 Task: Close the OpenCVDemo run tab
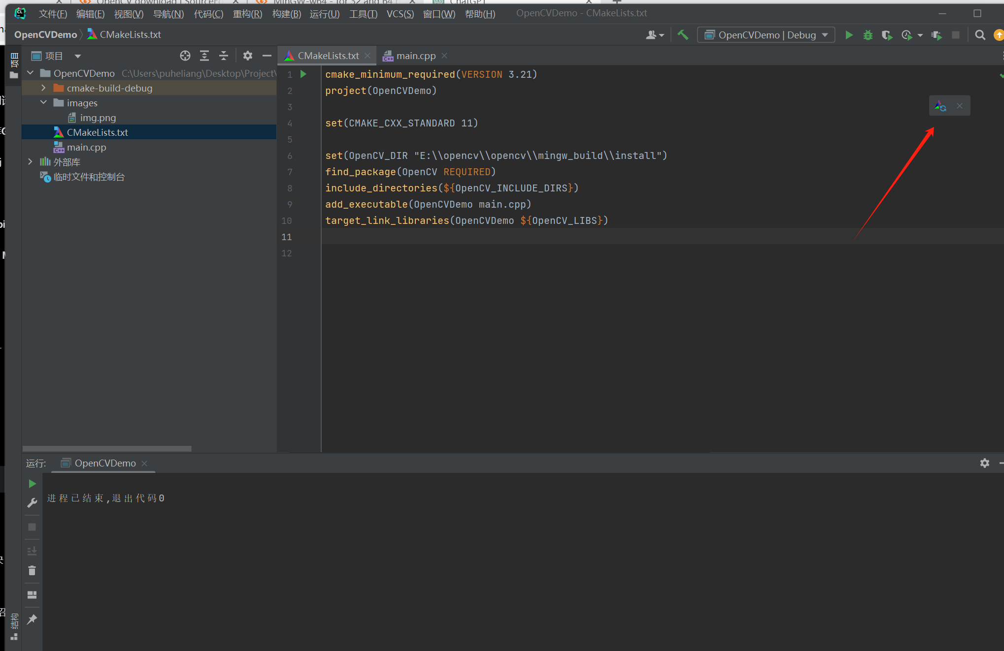[144, 464]
